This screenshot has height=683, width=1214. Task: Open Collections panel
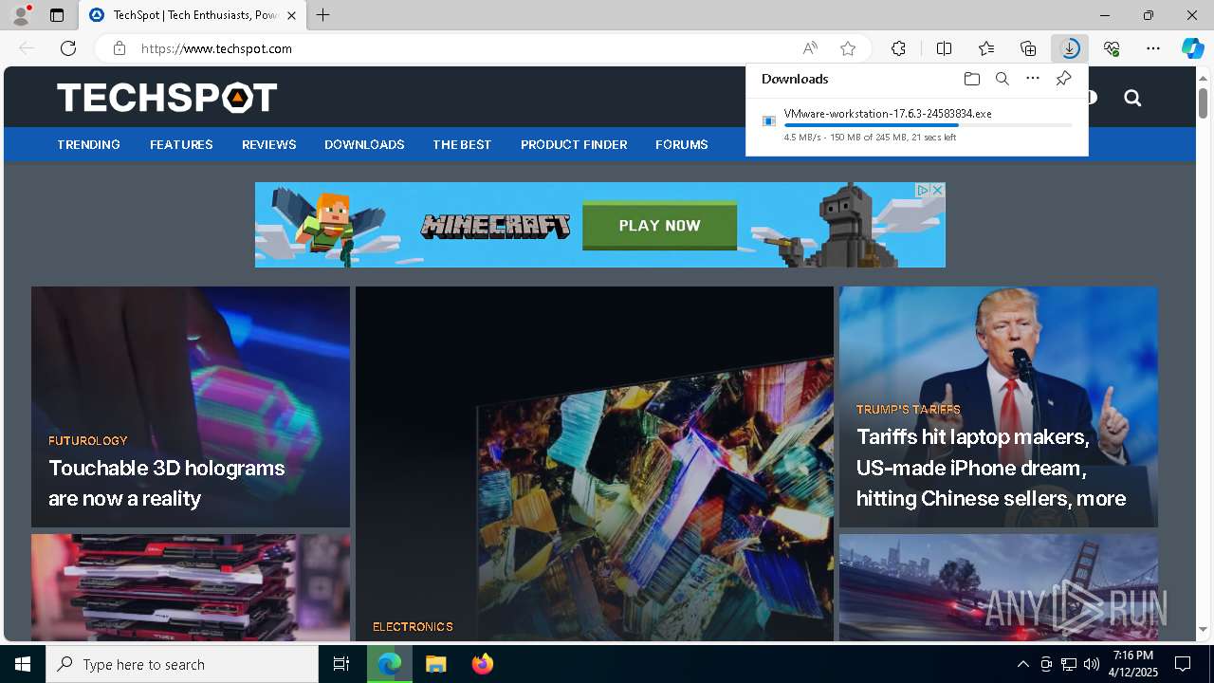point(1028,48)
